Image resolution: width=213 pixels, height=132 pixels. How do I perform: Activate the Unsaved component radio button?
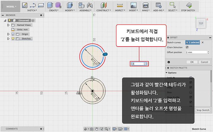(x=33, y=20)
